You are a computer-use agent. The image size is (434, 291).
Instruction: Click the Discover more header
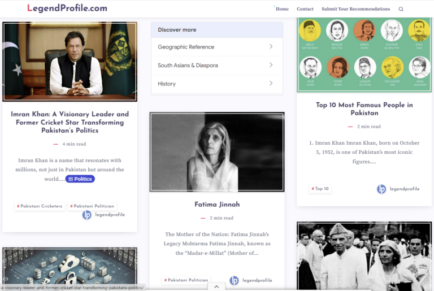point(217,30)
